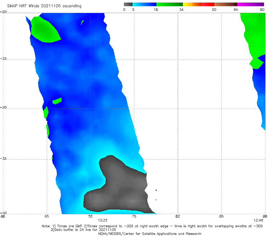This screenshot has height=236, width=268.
Task: Click the latitude label '-35'
Action: click(3, 158)
